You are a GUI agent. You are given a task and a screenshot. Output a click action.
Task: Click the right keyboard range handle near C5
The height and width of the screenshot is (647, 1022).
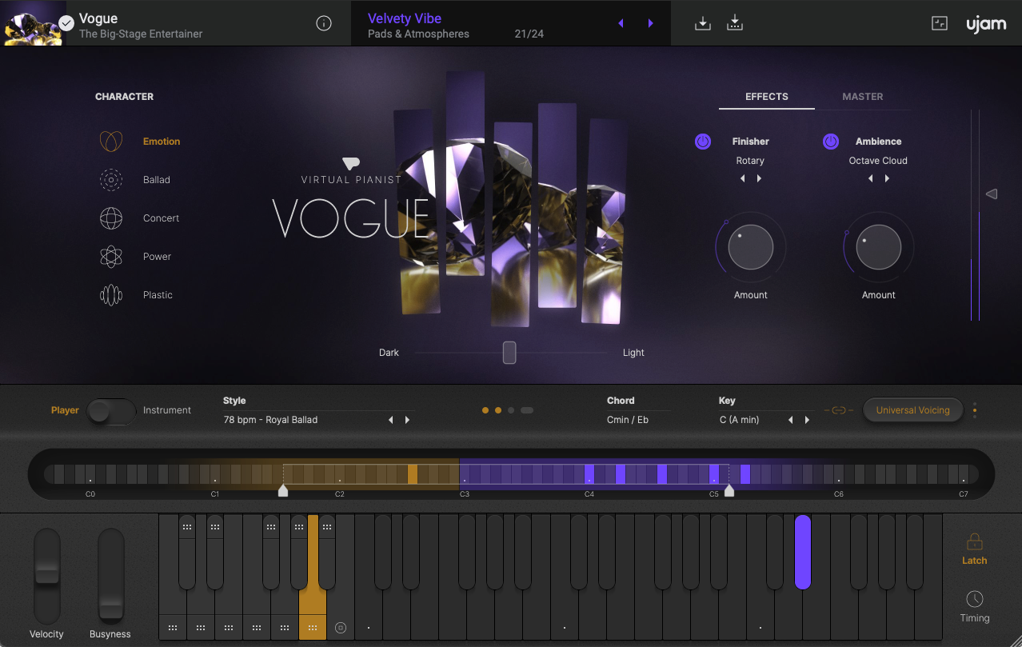pos(729,490)
